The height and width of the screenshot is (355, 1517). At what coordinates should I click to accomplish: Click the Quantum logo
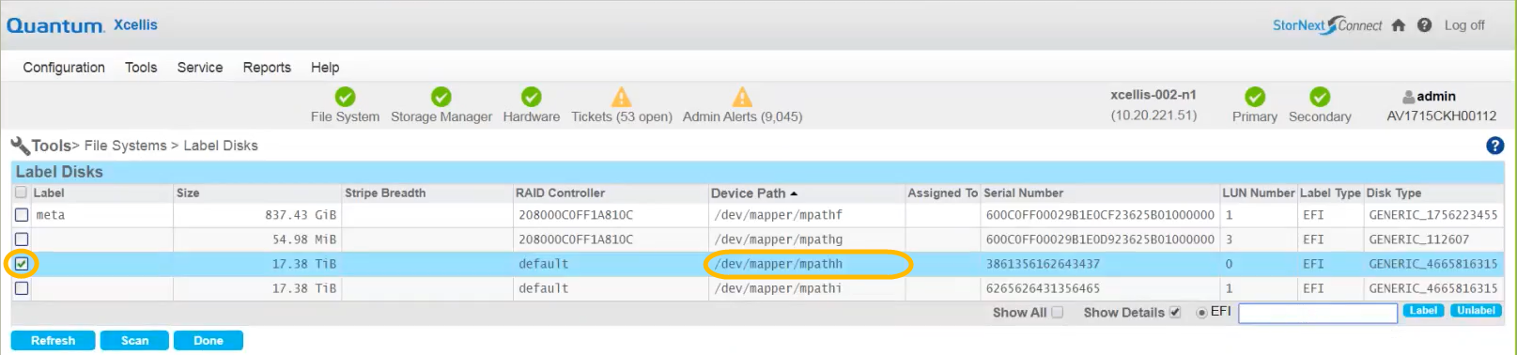[55, 25]
